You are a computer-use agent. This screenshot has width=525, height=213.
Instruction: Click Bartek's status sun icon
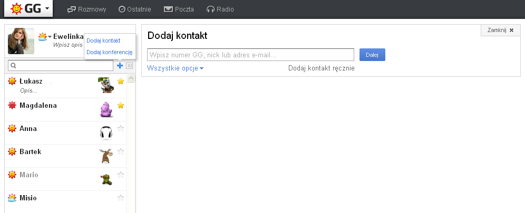pos(12,151)
